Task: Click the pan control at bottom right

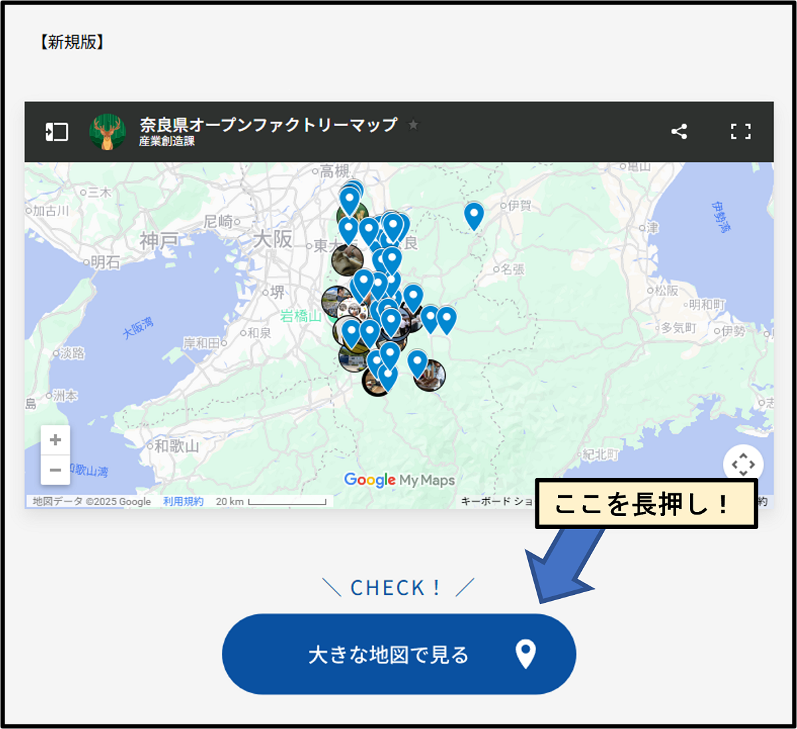Action: [x=745, y=465]
